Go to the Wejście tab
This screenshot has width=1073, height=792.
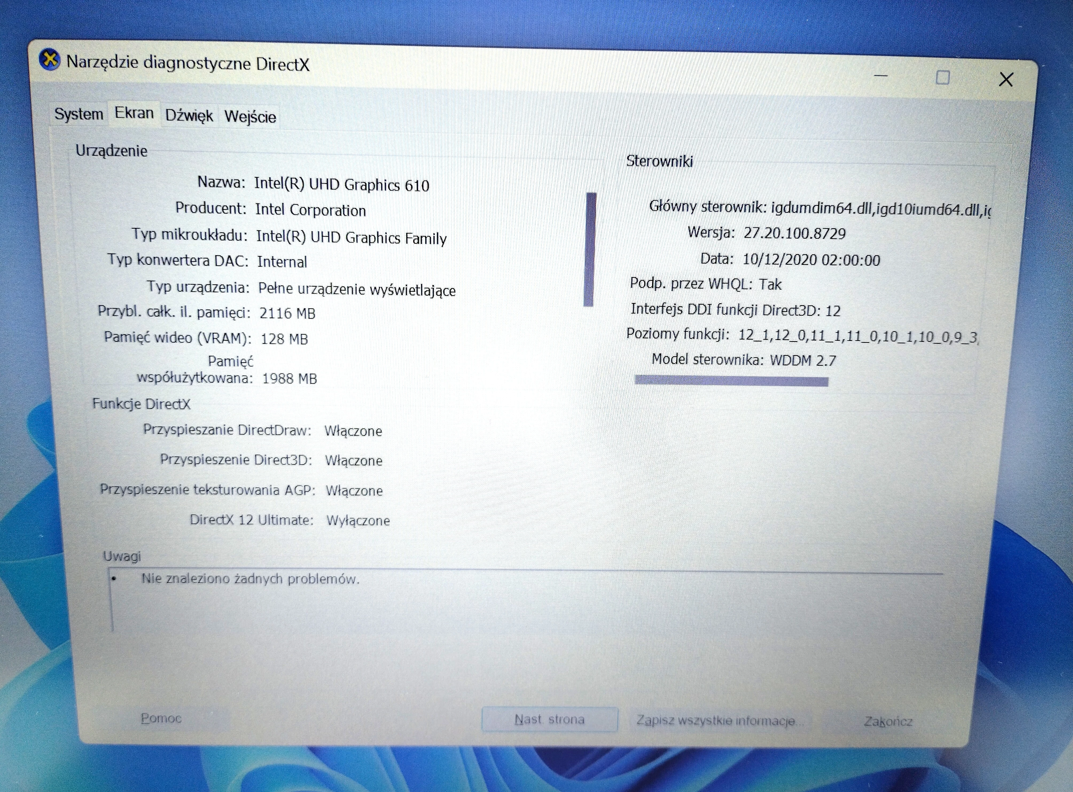pos(250,116)
